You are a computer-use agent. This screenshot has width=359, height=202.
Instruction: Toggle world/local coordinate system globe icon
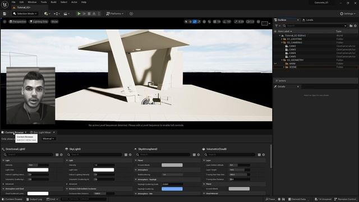click(204, 21)
